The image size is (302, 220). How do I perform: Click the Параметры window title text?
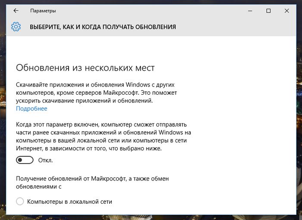coord(43,11)
